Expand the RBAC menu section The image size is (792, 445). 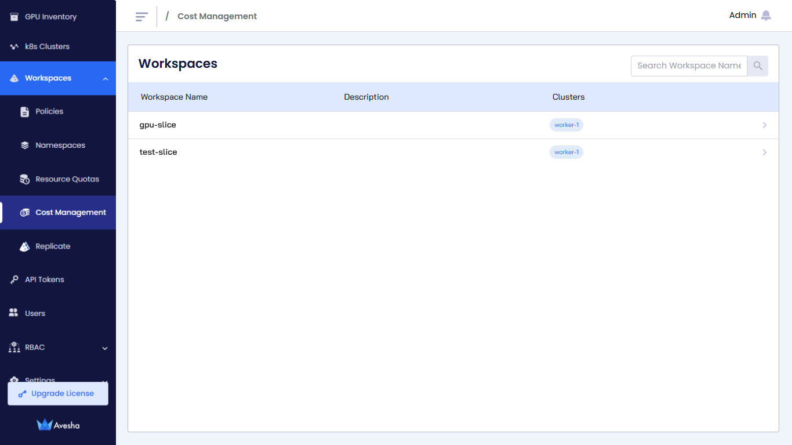(x=105, y=348)
